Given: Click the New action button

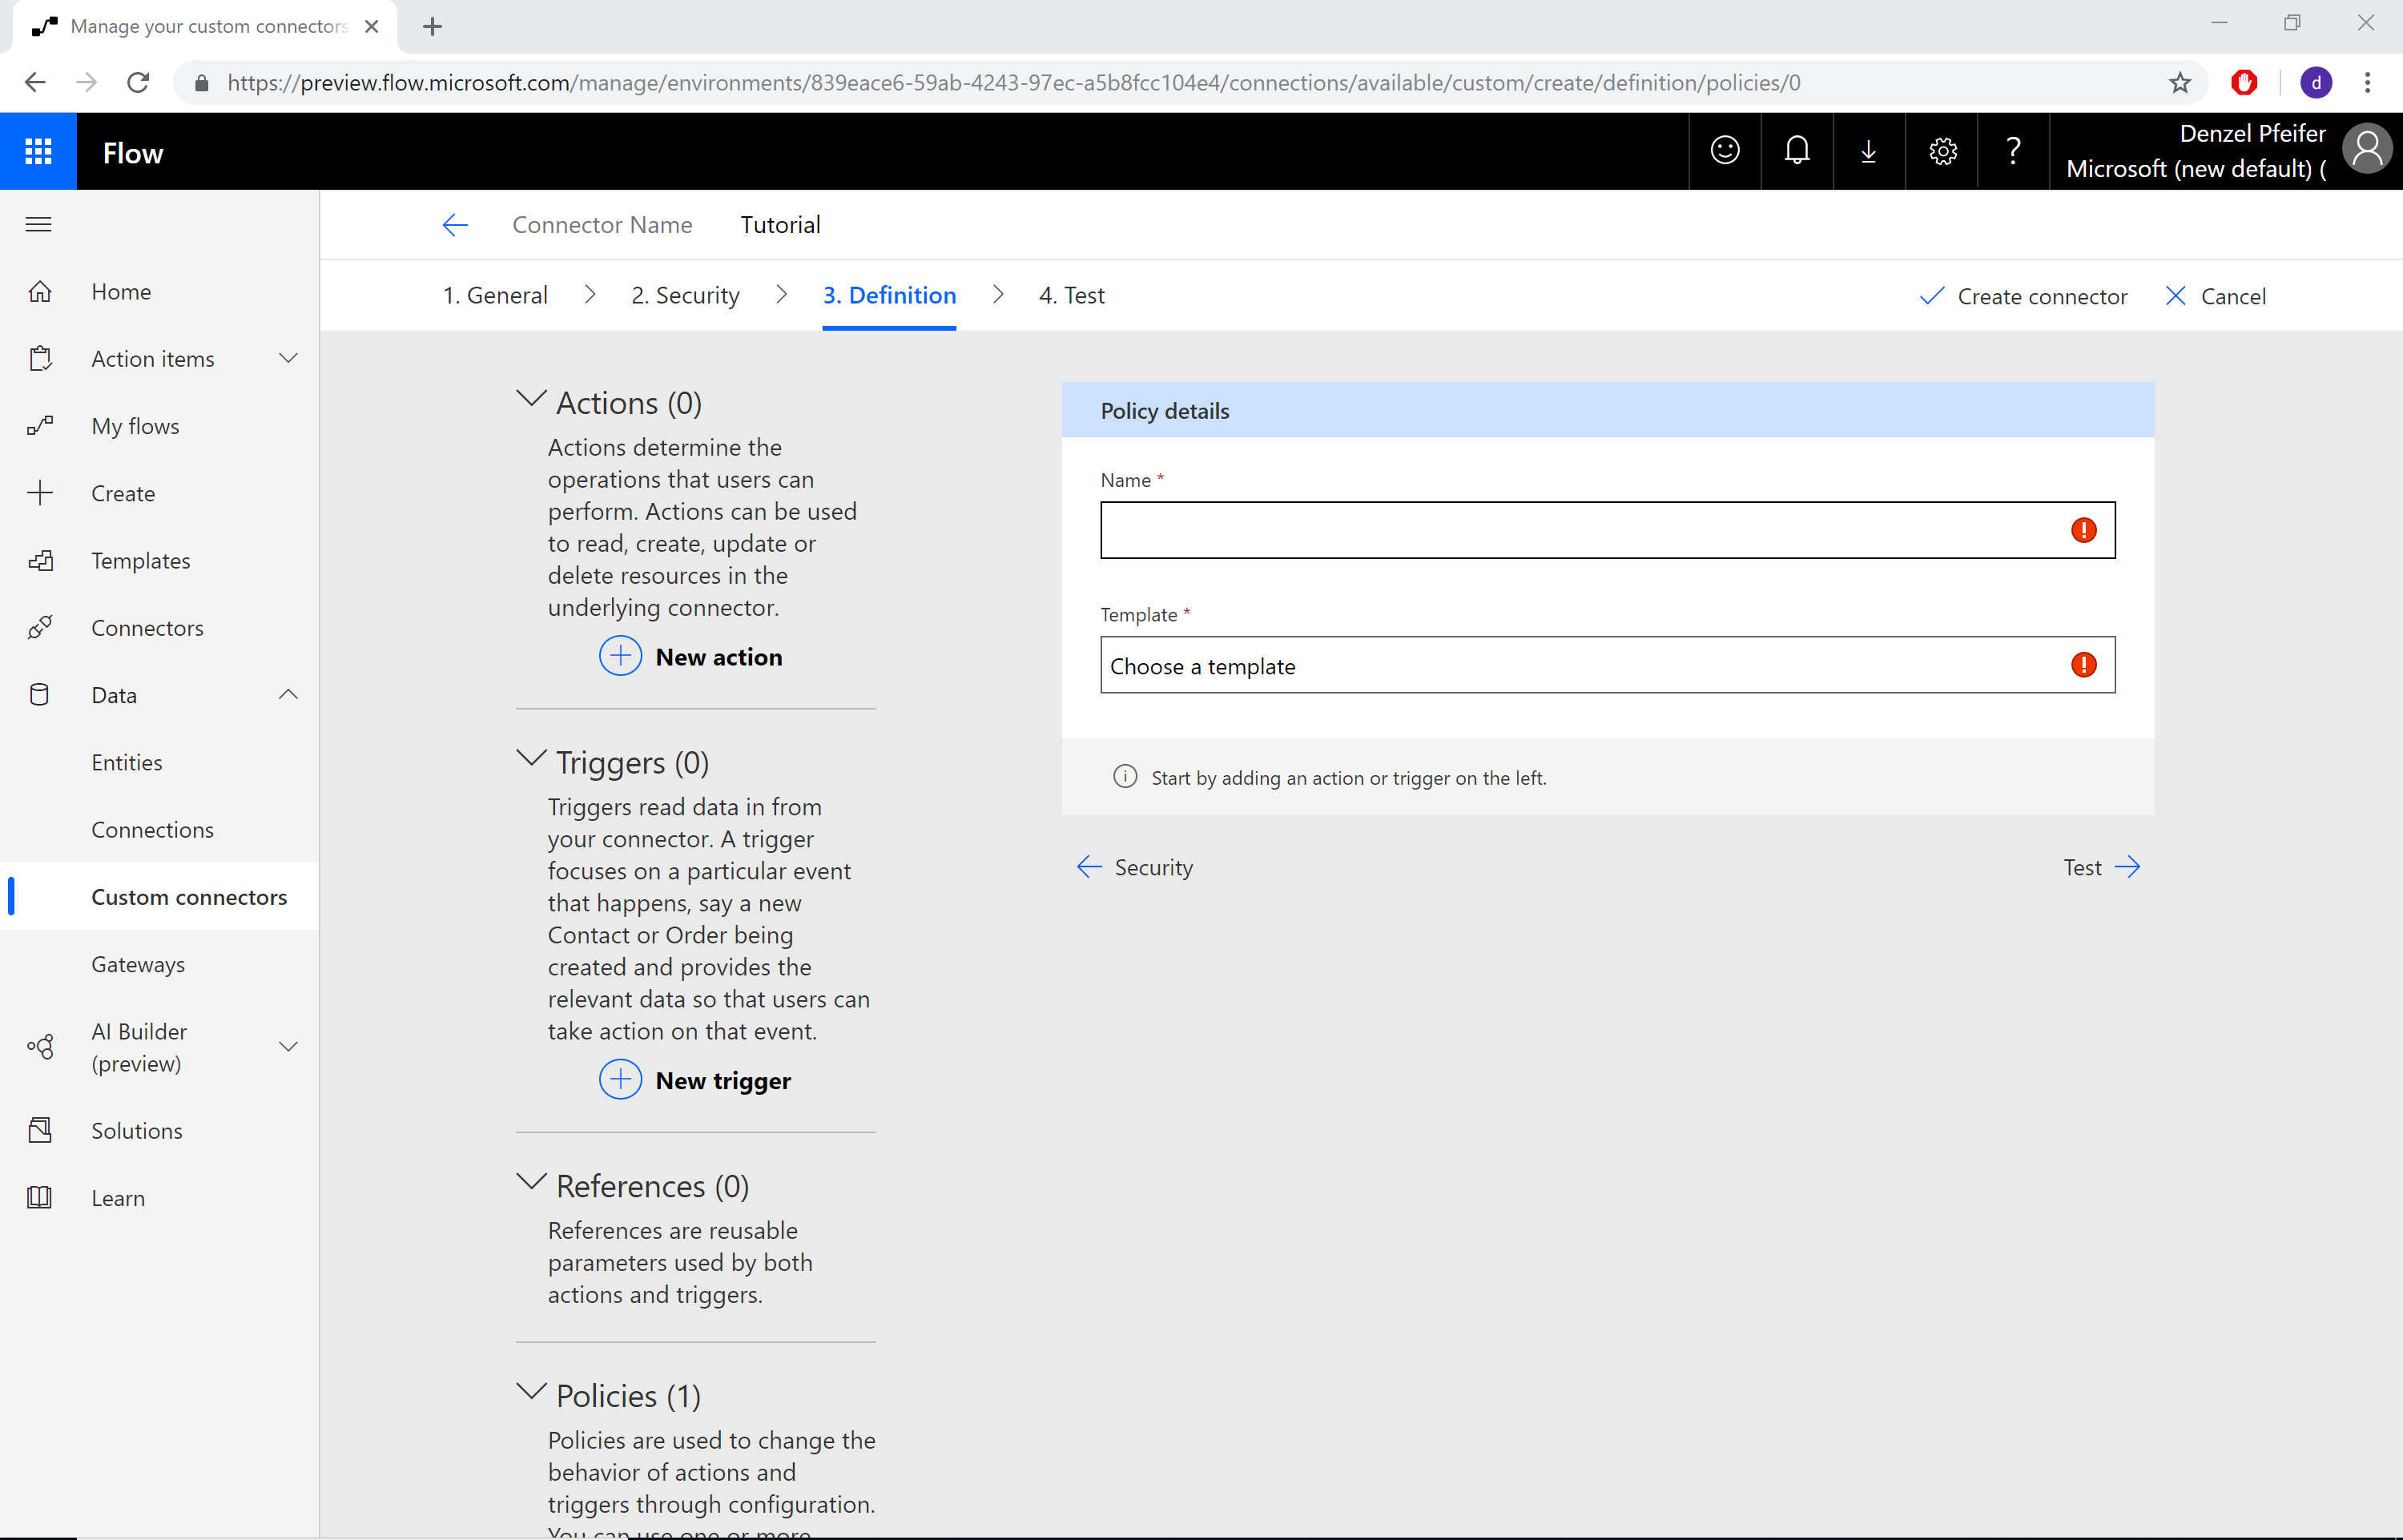Looking at the screenshot, I should 688,655.
